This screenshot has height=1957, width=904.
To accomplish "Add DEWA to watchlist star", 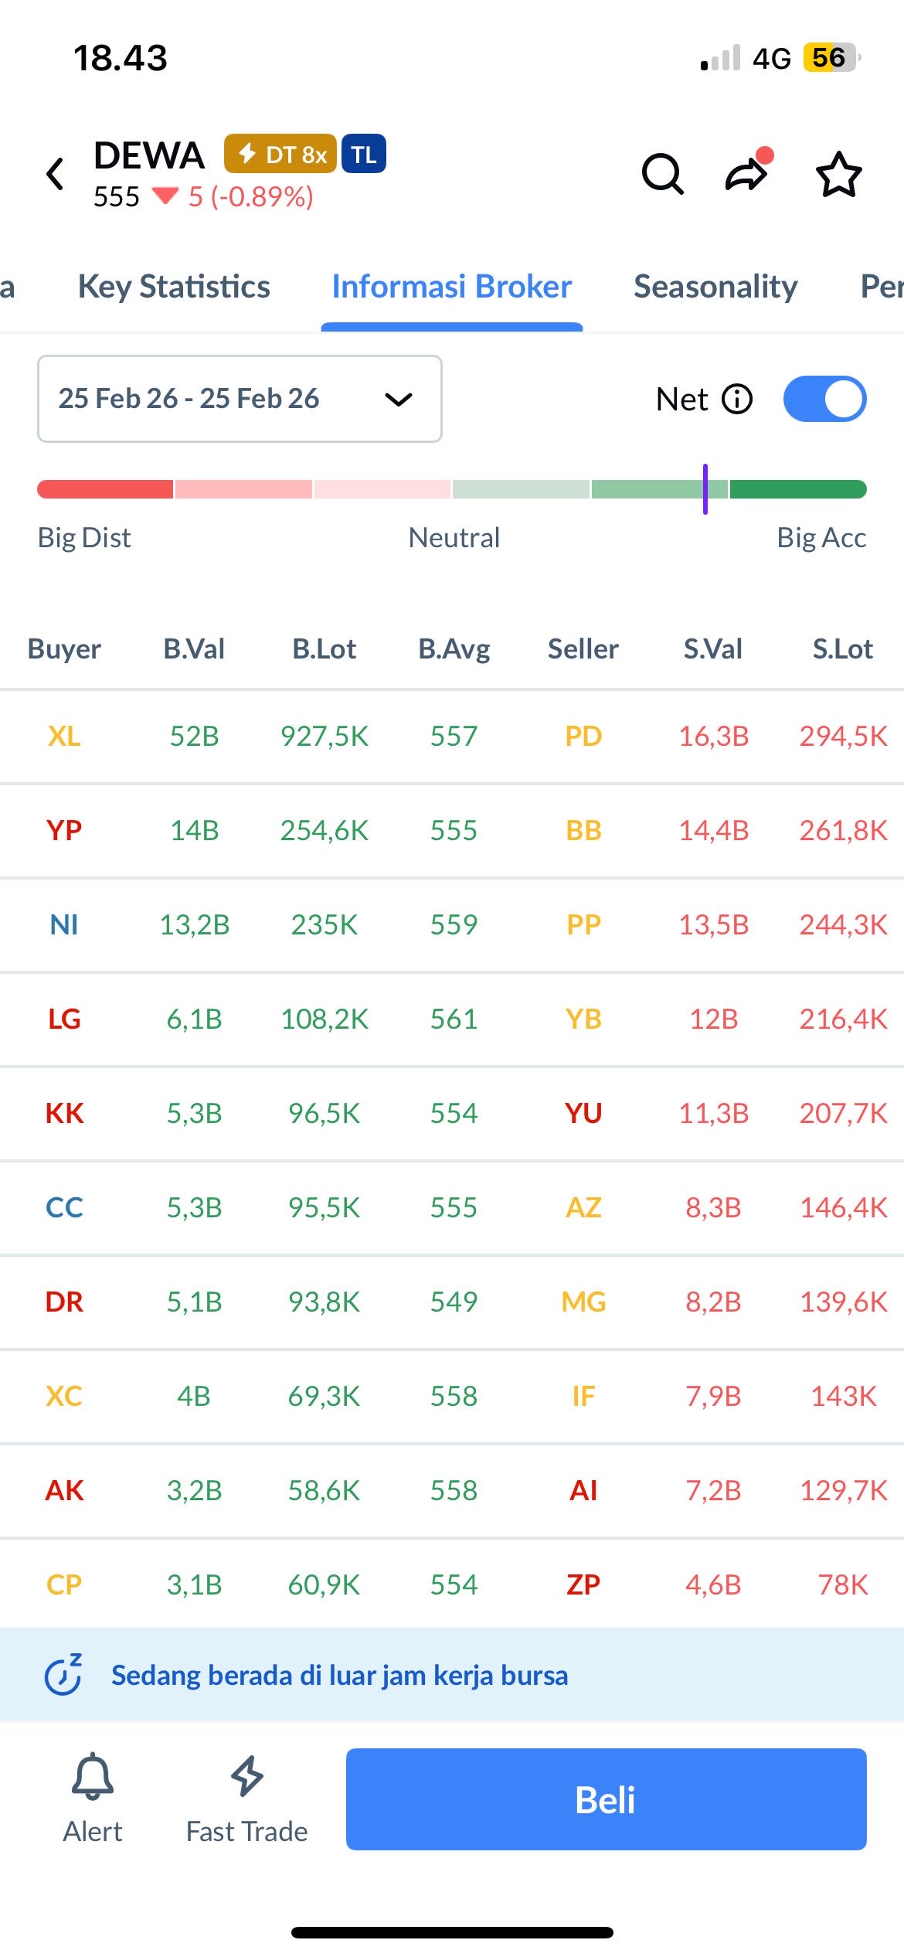I will (838, 174).
